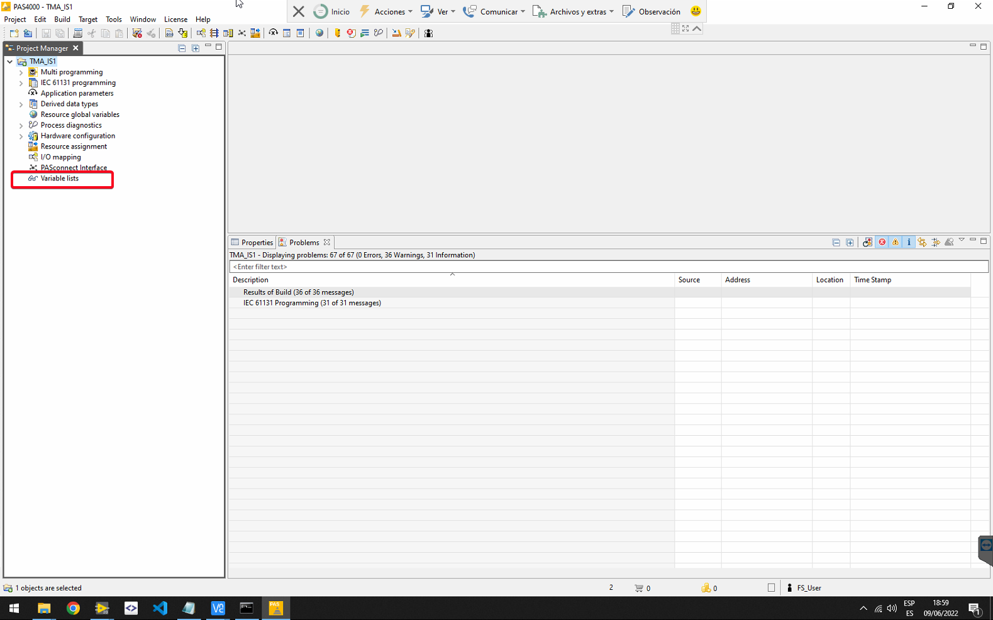The width and height of the screenshot is (993, 620).
Task: Click the Copy toolbar icon
Action: [106, 33]
